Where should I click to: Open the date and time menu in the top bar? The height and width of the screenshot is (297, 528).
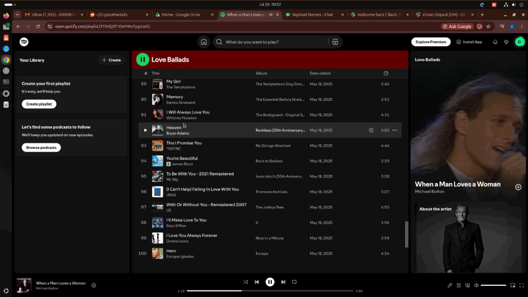(x=270, y=5)
